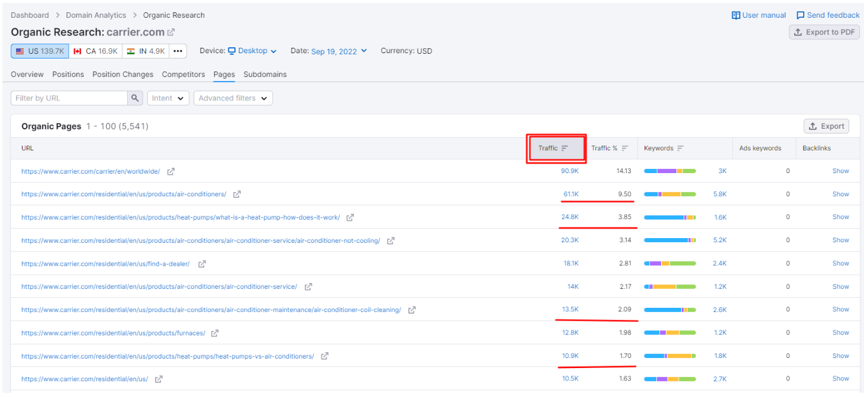867x397 pixels.
Task: Go to Dashboard breadcrumb
Action: coord(30,15)
